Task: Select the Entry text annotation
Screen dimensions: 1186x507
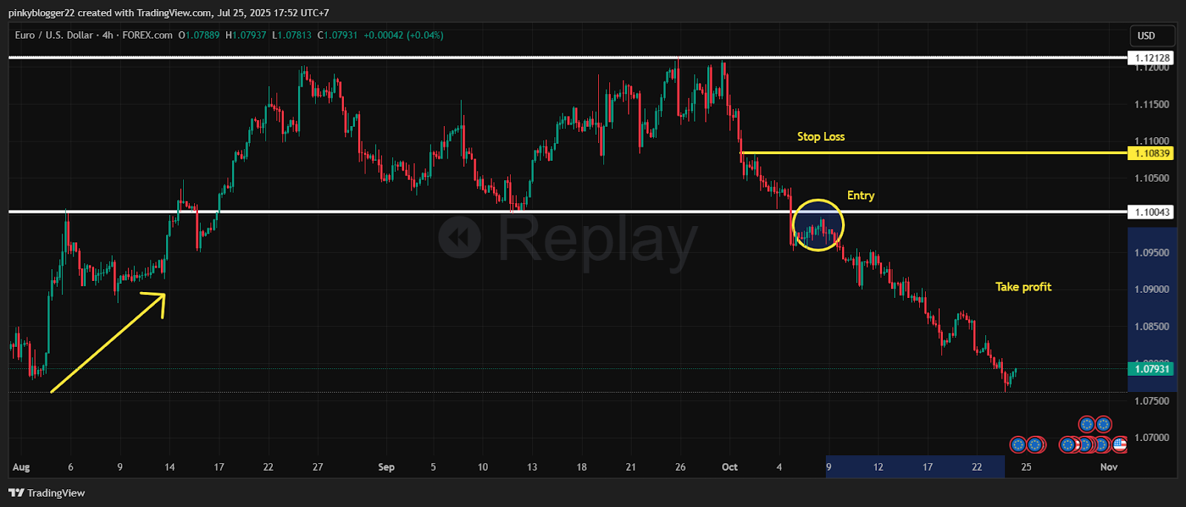Action: click(861, 195)
